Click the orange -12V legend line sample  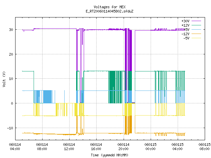pyautogui.click(x=196, y=34)
